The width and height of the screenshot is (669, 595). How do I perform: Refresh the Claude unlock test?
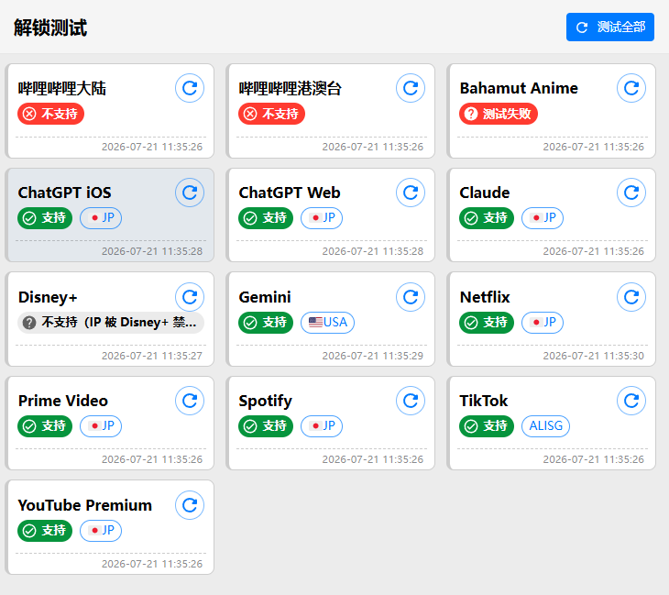coord(631,193)
